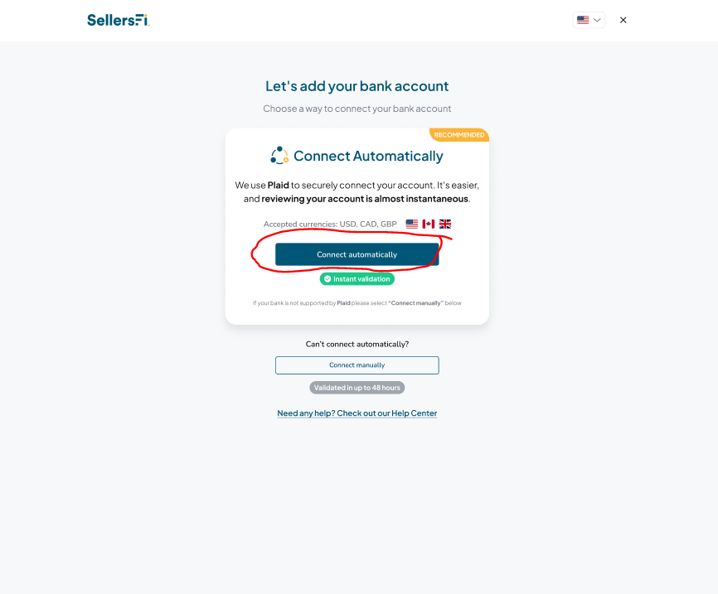
Task: Click the Plaid not supported note text
Action: point(357,303)
